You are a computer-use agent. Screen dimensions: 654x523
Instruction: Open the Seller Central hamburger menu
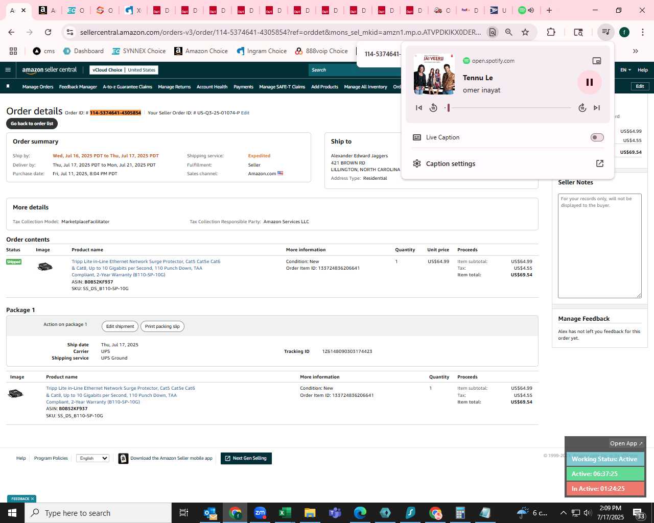point(8,70)
